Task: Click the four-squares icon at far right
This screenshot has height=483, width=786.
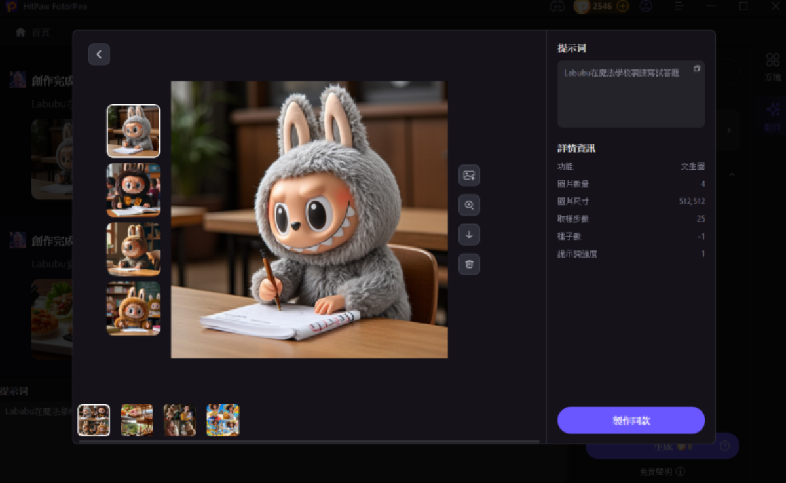Action: (x=772, y=60)
